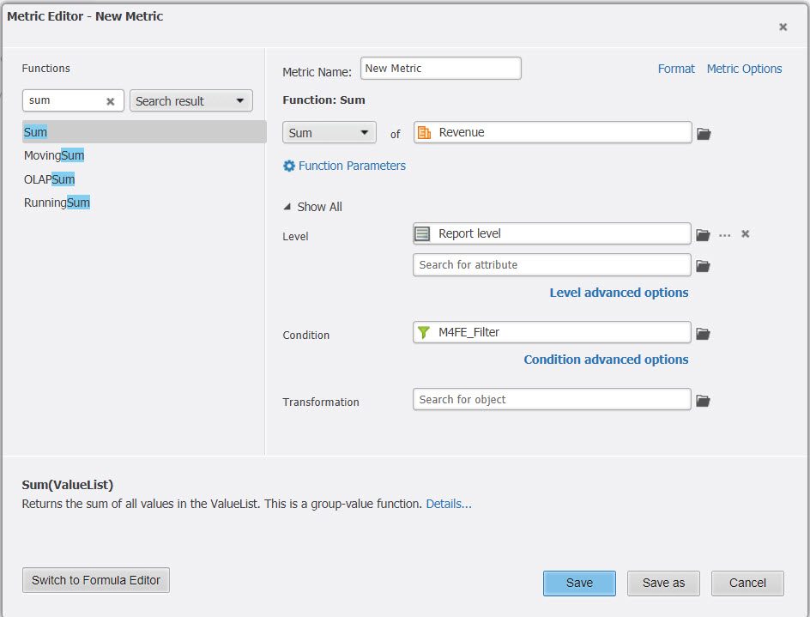Viewport: 810px width, 617px height.
Task: Open folder beside Search for attribute field
Action: [704, 265]
